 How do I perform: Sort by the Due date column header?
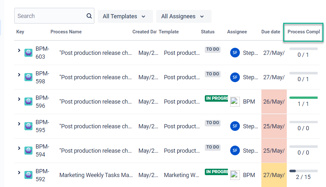[x=271, y=32]
